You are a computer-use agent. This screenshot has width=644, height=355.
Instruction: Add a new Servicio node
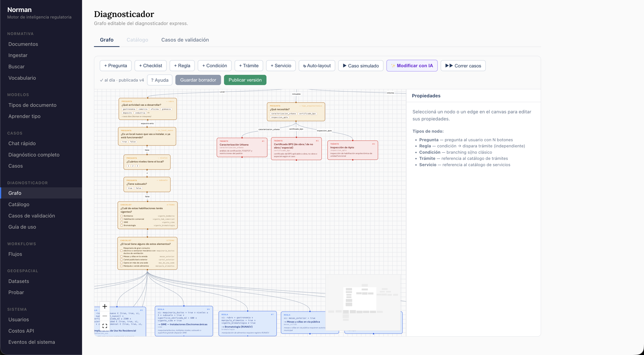pos(281,66)
